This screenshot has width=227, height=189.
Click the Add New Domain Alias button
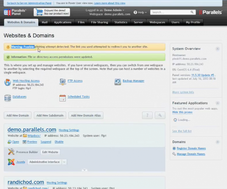(x=86, y=115)
